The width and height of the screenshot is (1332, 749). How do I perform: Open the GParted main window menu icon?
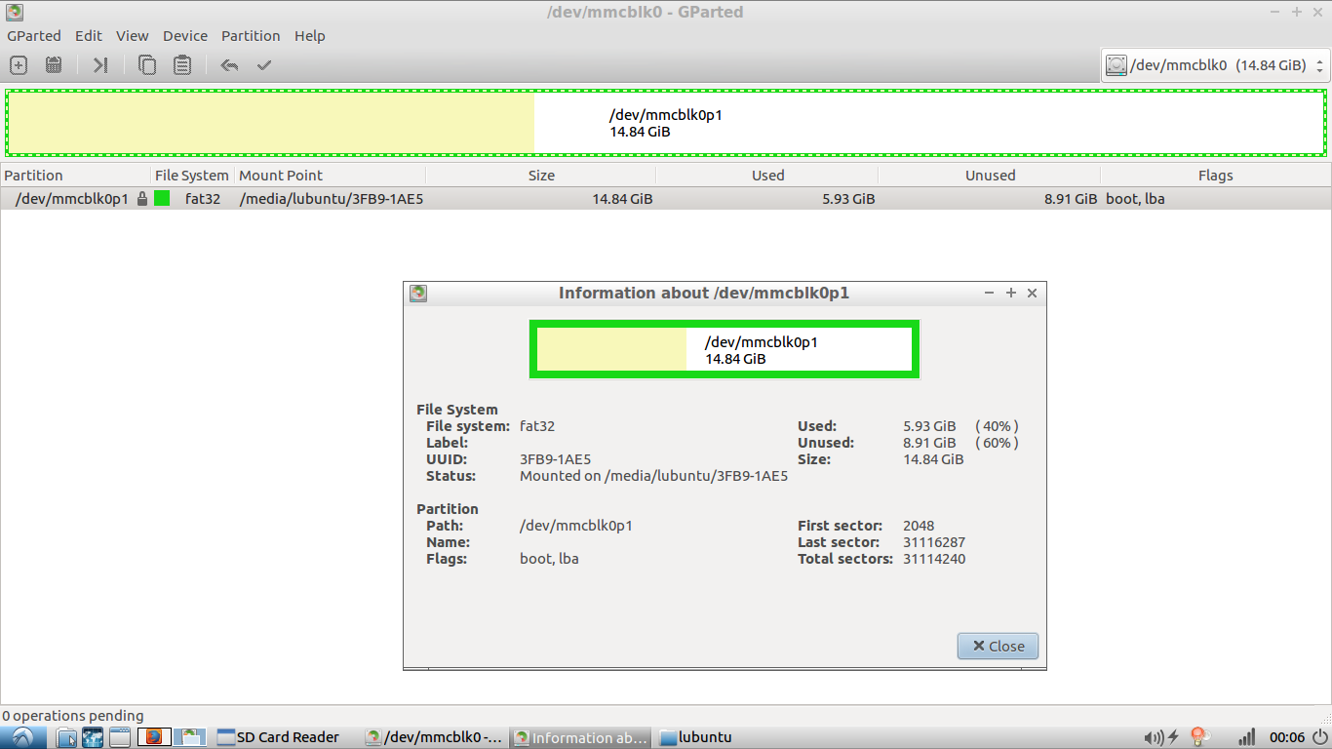[x=14, y=13]
